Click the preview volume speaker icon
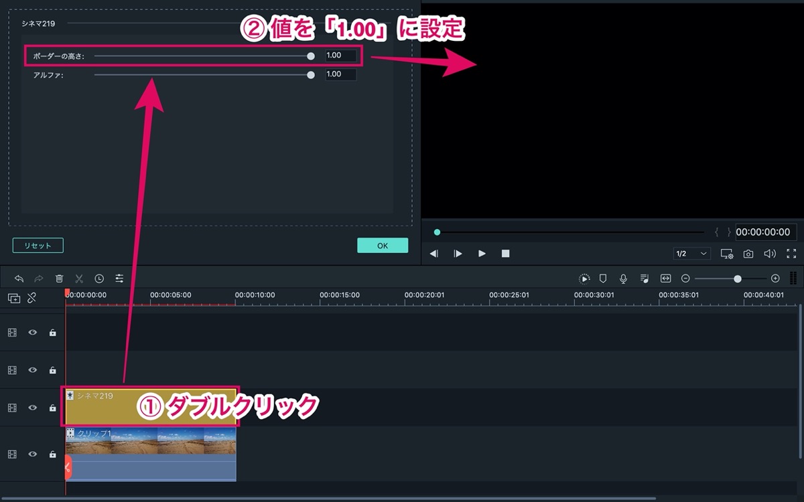Viewport: 804px width, 502px height. tap(770, 254)
